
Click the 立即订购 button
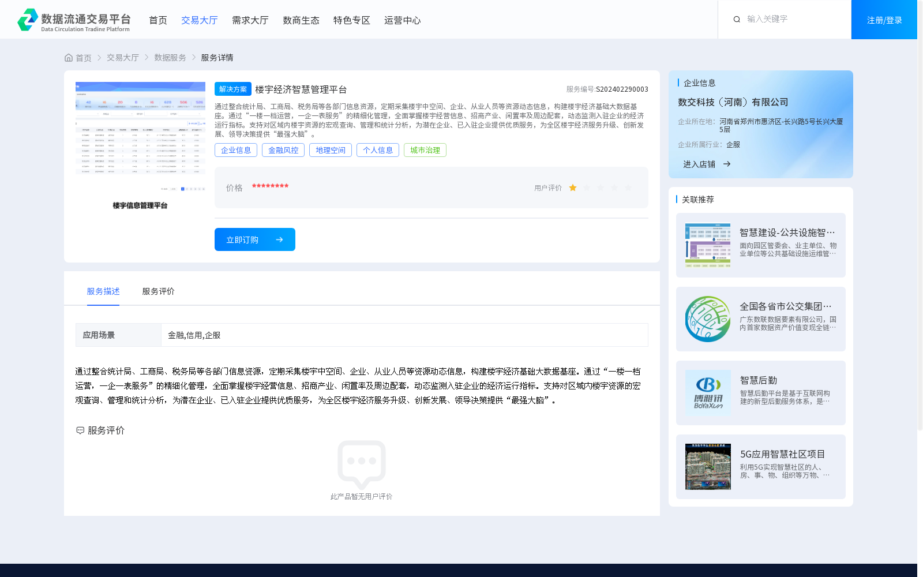[x=254, y=239]
